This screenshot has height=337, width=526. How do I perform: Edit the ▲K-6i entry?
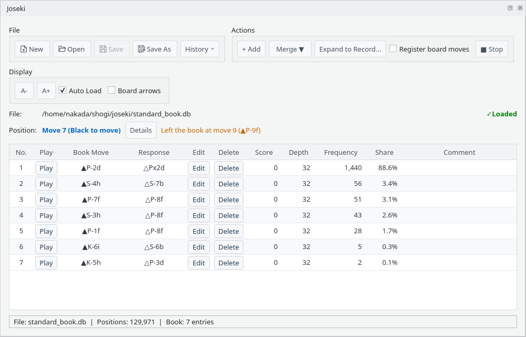click(x=199, y=247)
